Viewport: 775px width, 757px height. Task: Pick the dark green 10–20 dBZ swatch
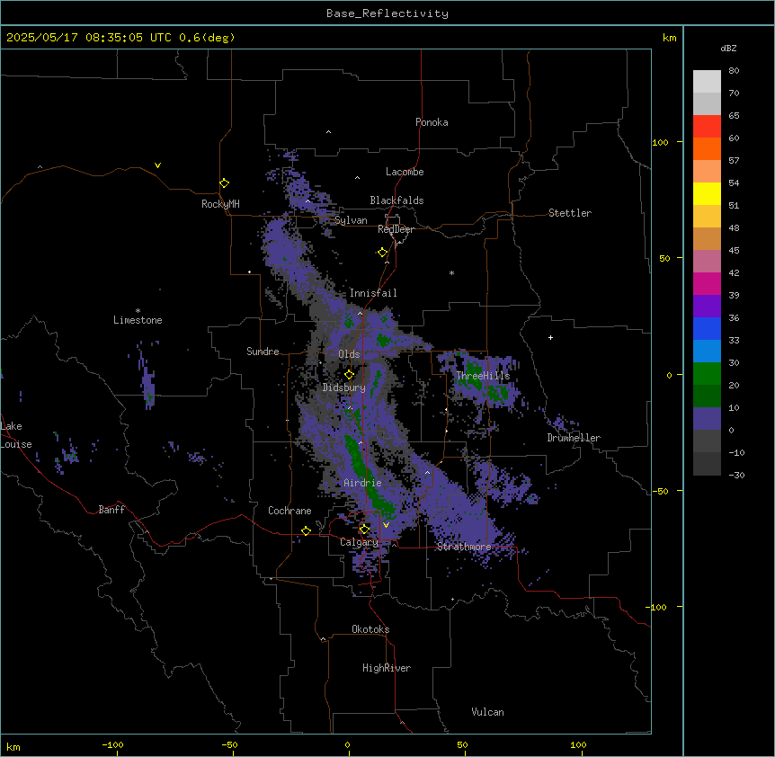click(x=707, y=396)
